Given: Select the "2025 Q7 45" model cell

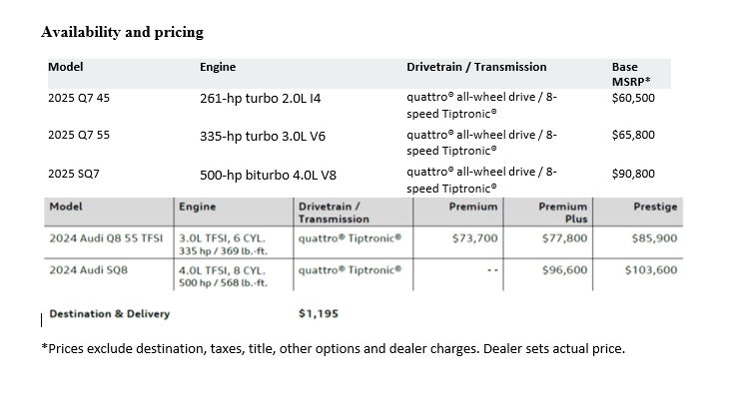Looking at the screenshot, I should [x=82, y=99].
